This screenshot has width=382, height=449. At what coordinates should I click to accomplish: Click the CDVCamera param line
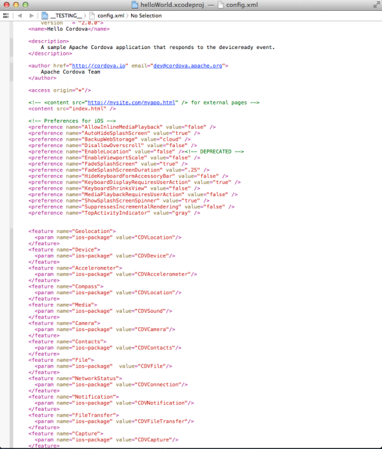105,329
